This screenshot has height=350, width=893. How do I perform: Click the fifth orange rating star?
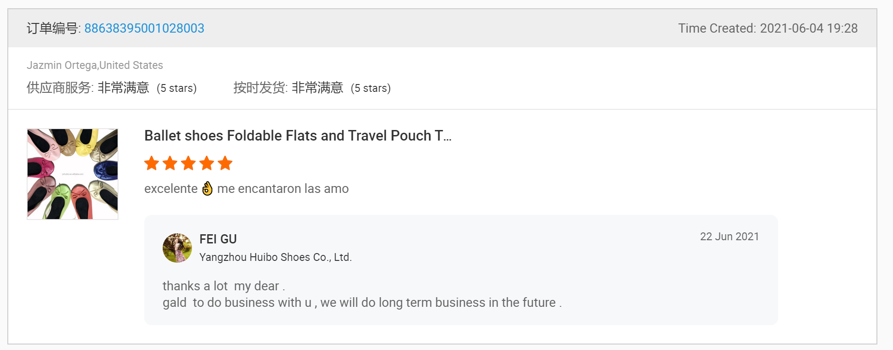pos(225,163)
